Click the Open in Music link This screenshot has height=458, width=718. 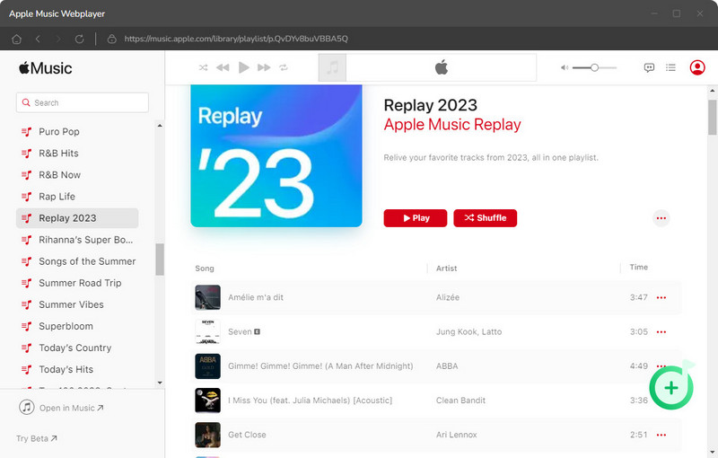pyautogui.click(x=71, y=408)
